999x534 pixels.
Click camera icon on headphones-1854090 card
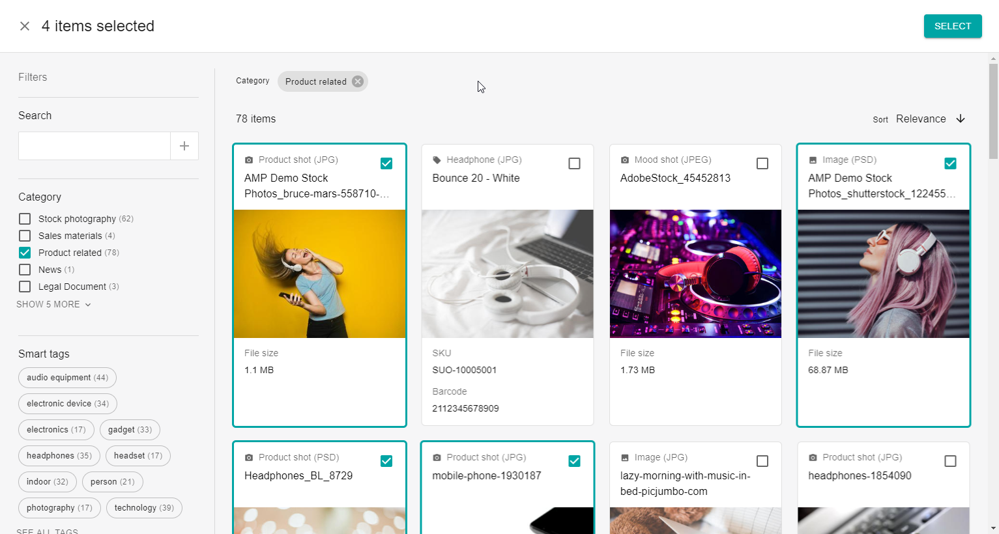point(813,457)
